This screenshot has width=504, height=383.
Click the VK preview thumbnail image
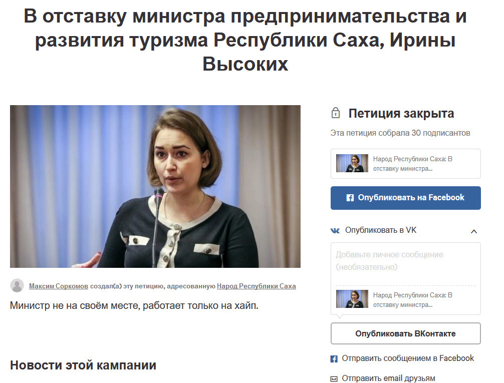point(352,299)
